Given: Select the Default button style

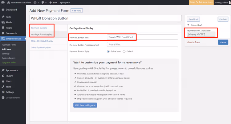Looking at the screenshot, I should tap(124, 51).
